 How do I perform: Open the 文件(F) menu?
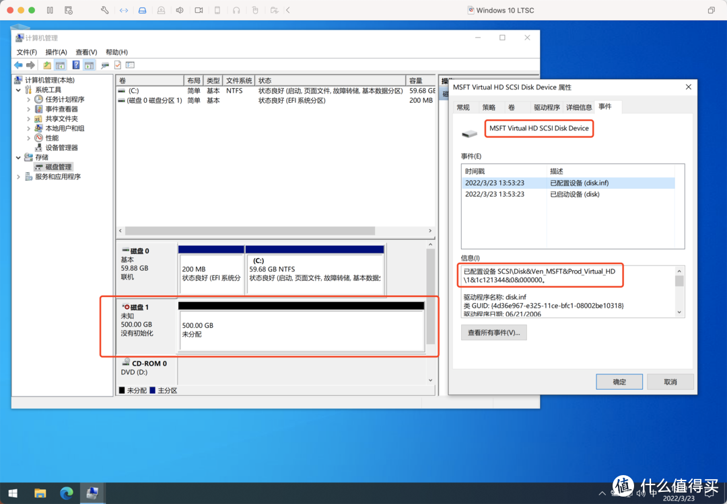click(26, 52)
